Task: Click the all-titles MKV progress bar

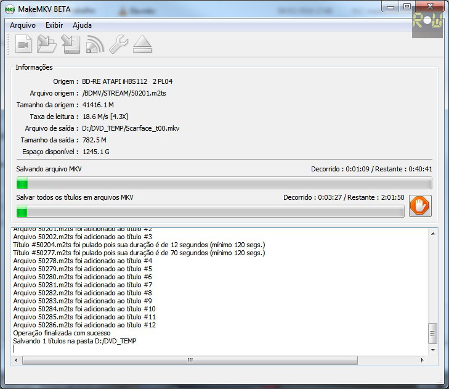Action: tap(211, 211)
